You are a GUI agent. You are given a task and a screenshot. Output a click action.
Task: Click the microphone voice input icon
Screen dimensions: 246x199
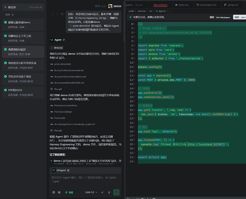point(109,192)
